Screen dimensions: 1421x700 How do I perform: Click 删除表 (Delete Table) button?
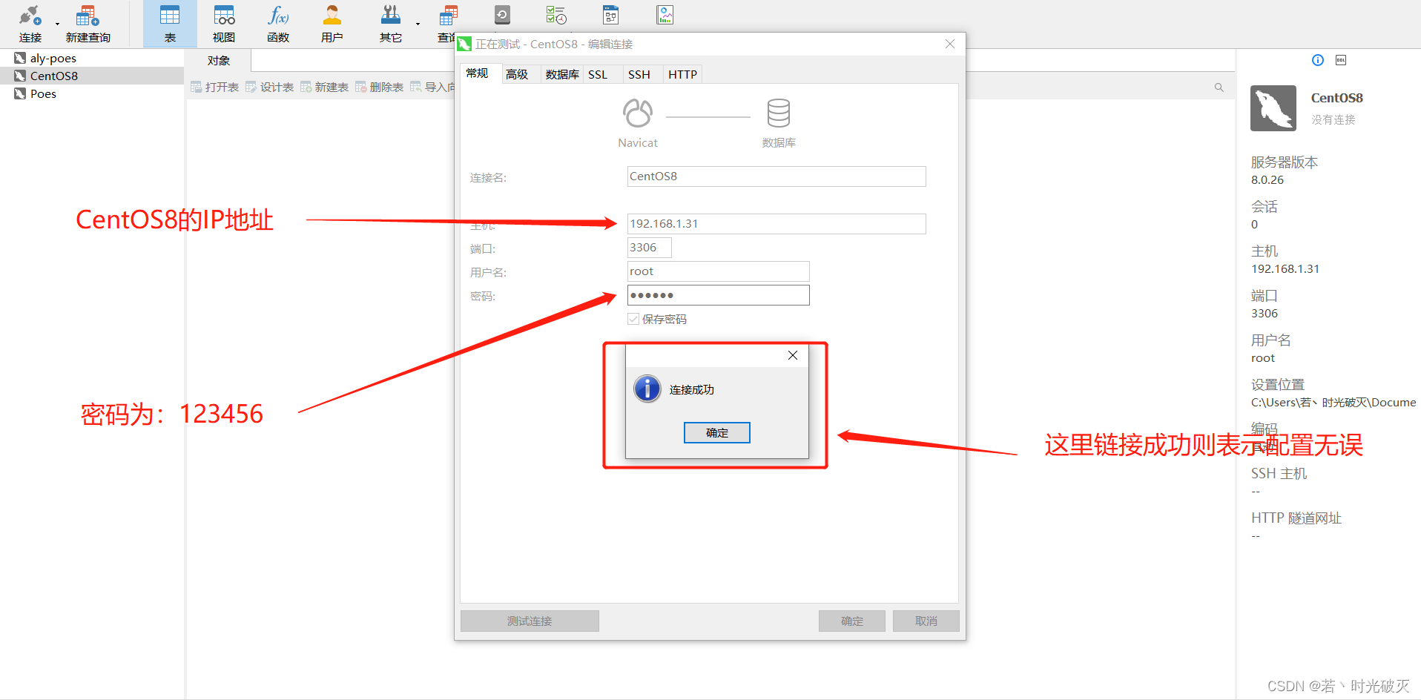click(380, 87)
